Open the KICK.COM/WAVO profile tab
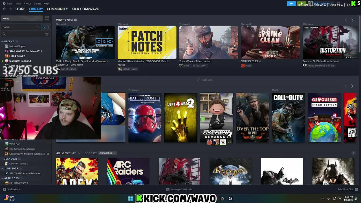361x203 pixels. (x=85, y=9)
